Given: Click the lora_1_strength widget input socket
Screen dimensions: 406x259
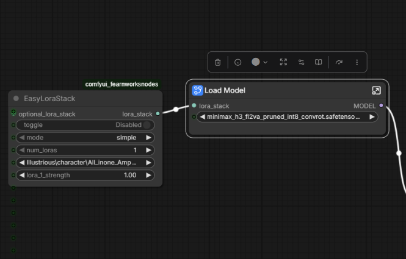Looking at the screenshot, I should (x=13, y=176).
